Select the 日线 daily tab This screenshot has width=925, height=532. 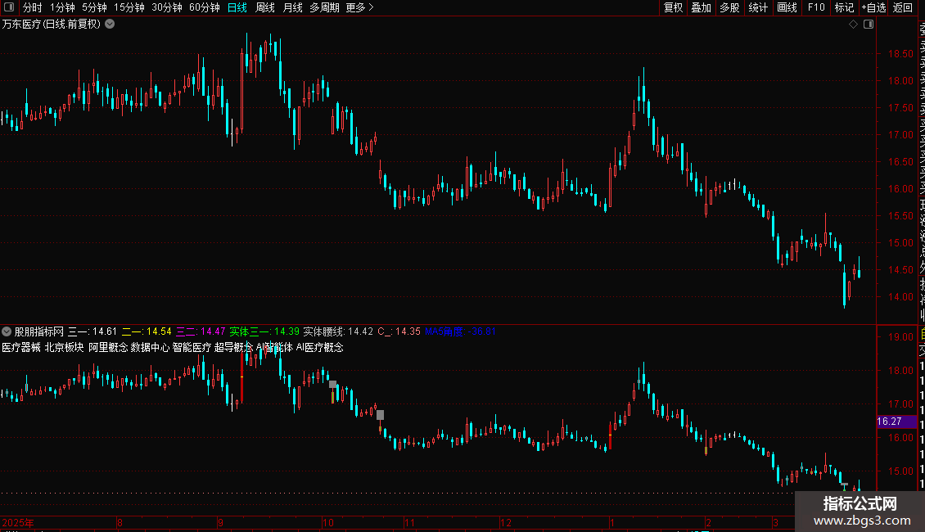pos(237,7)
